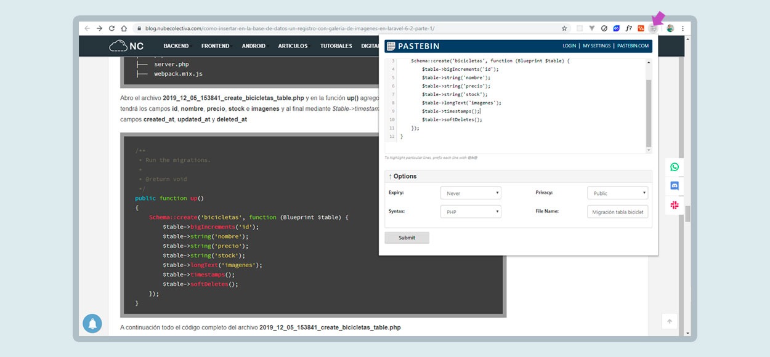Click 'server.php' in the file tree
Image resolution: width=770 pixels, height=357 pixels.
click(x=171, y=64)
